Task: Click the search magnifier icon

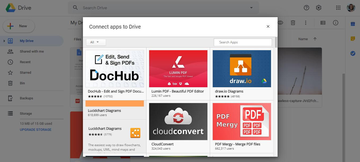Action: tap(75, 8)
